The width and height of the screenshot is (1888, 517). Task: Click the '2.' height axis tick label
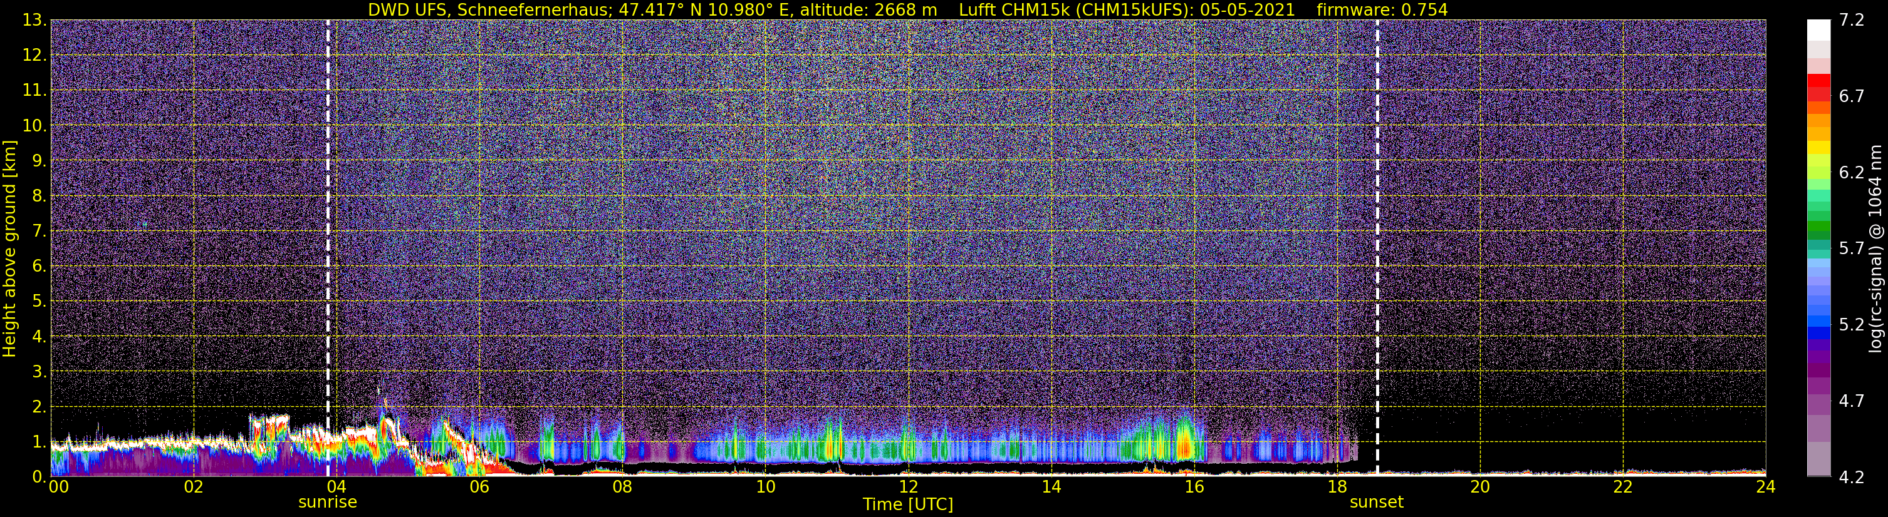click(x=39, y=407)
